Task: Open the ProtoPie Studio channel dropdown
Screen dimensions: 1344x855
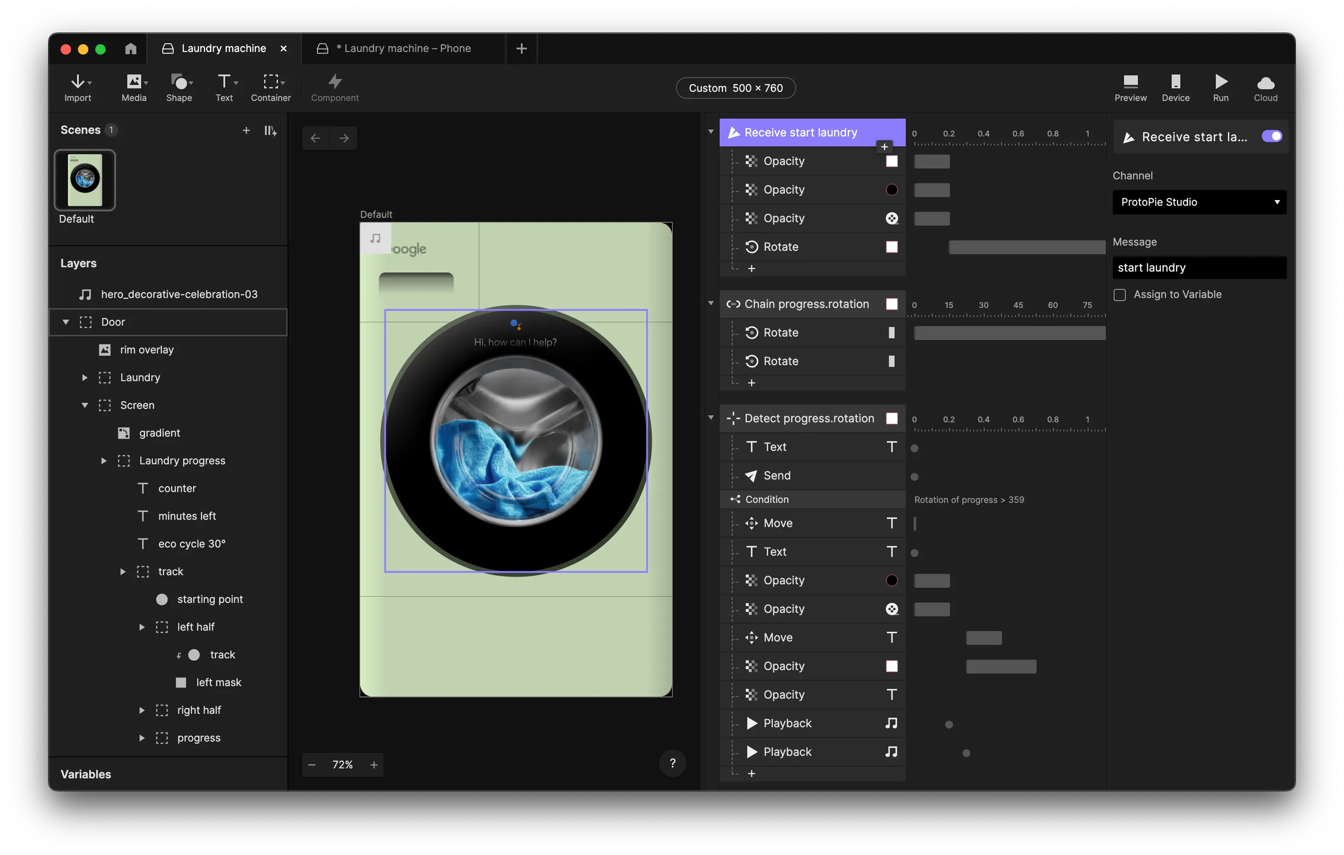Action: [x=1199, y=202]
